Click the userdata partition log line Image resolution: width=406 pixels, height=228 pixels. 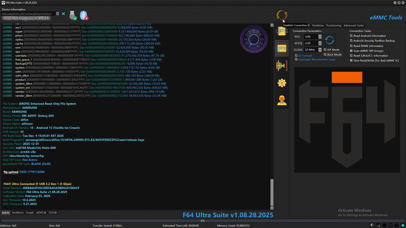[x=83, y=56]
